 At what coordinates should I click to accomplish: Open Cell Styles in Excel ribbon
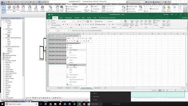tap(137, 23)
